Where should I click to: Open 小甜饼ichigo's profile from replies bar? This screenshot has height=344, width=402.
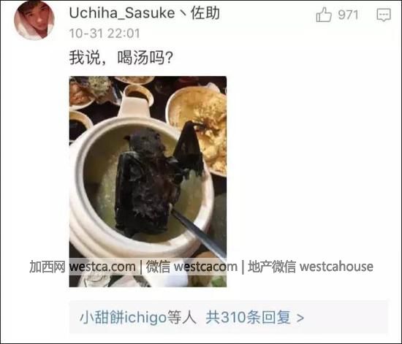[x=123, y=318]
